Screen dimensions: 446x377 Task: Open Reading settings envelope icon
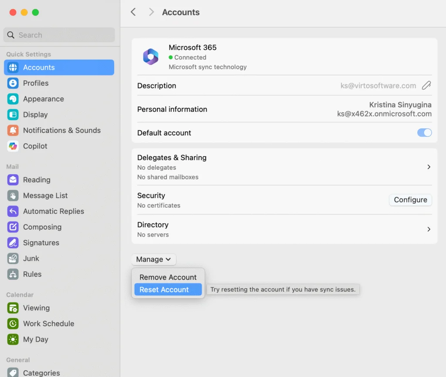tap(13, 180)
